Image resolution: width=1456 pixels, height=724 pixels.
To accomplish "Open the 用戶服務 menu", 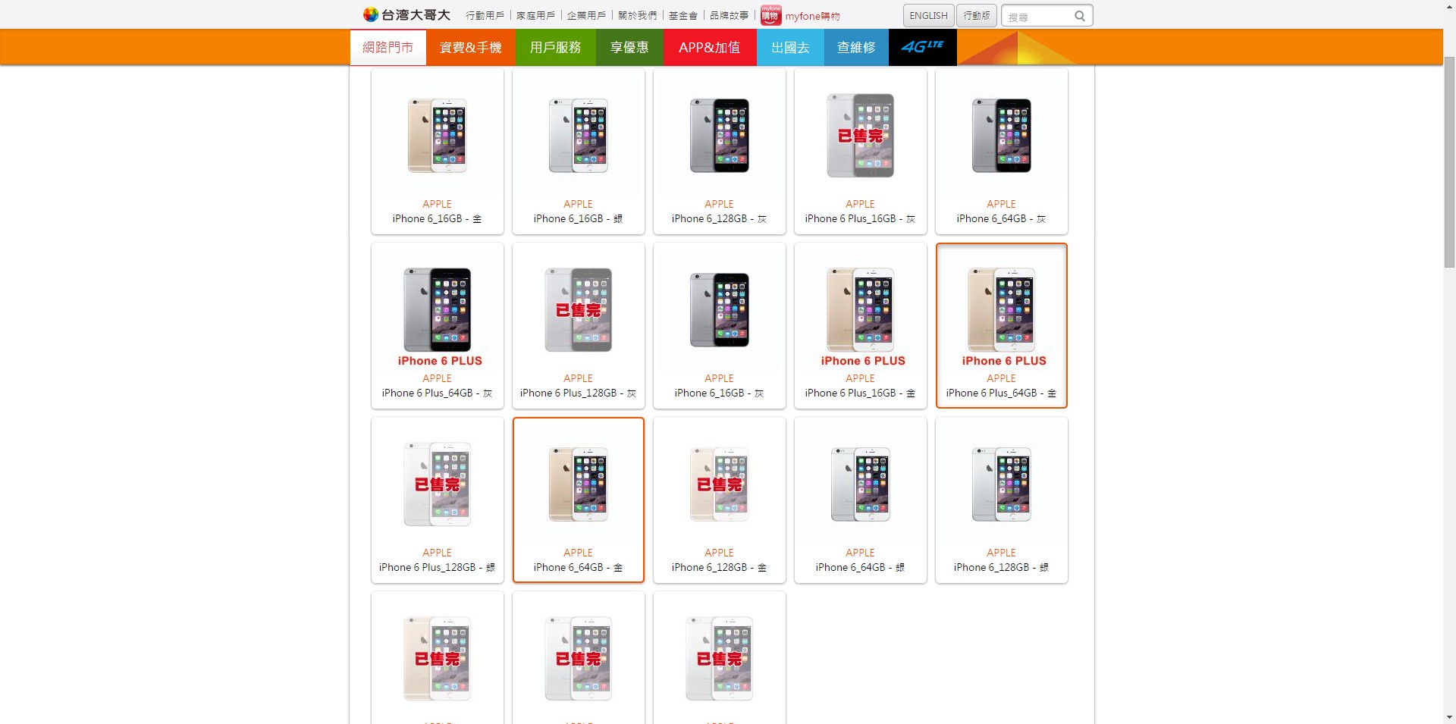I will [x=555, y=47].
